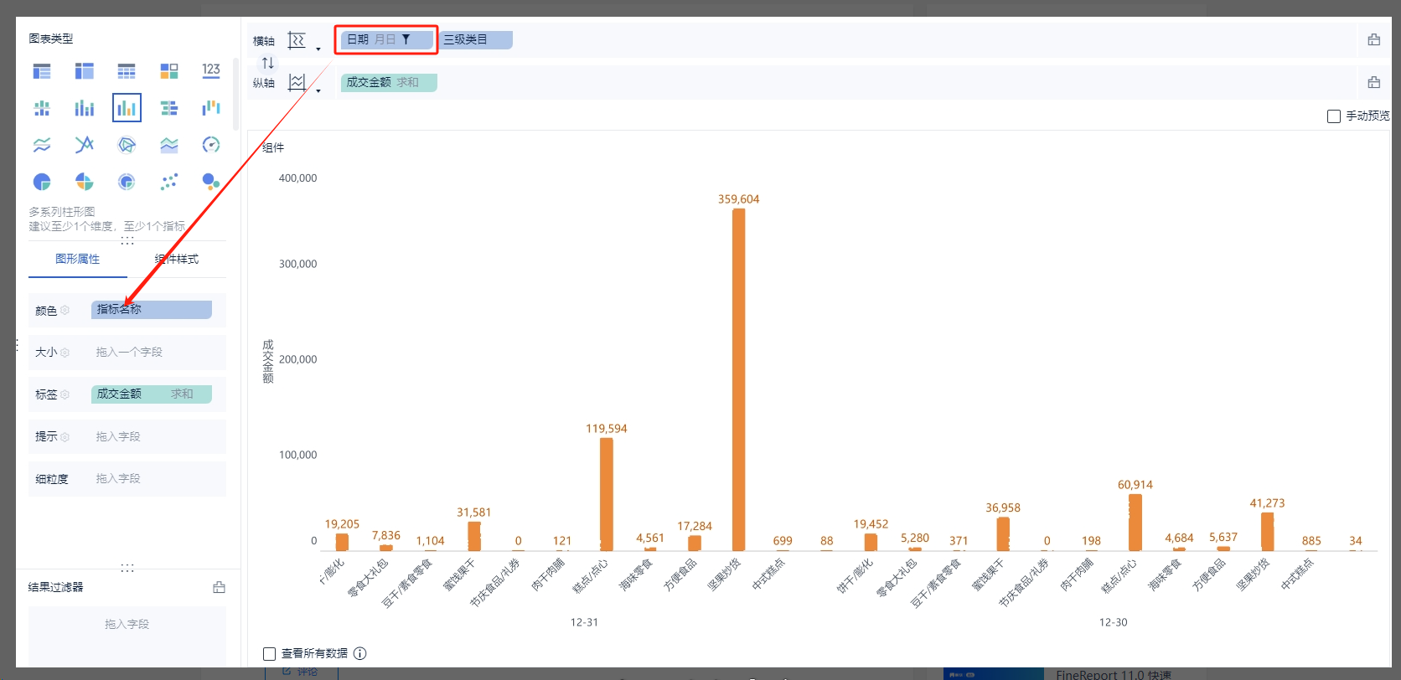This screenshot has width=1401, height=680.
Task: Select the multi-layer ring pie icon
Action: 127,182
